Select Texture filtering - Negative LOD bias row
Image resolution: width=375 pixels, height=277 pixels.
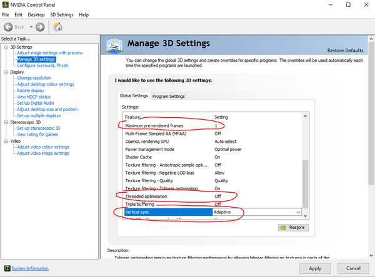tap(212, 173)
